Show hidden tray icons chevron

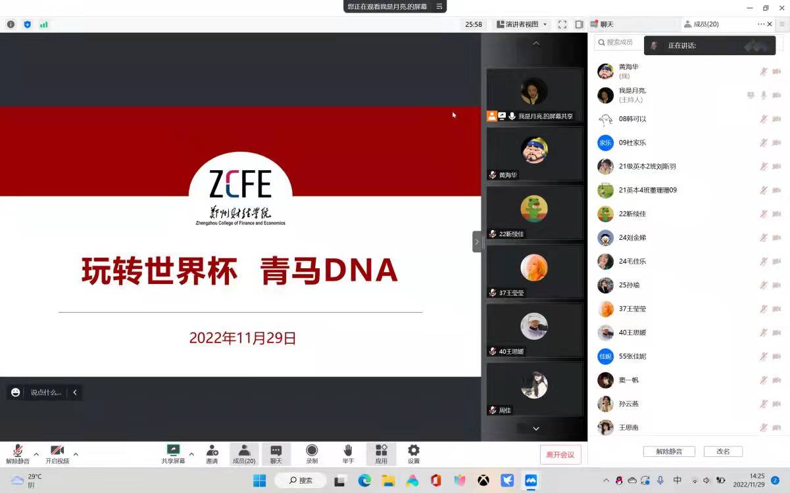(x=606, y=481)
